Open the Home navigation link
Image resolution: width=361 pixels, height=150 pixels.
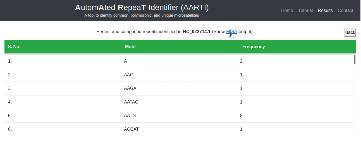[x=287, y=11]
